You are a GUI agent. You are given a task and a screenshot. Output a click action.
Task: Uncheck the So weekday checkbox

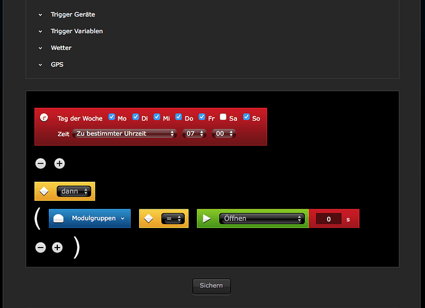[246, 117]
